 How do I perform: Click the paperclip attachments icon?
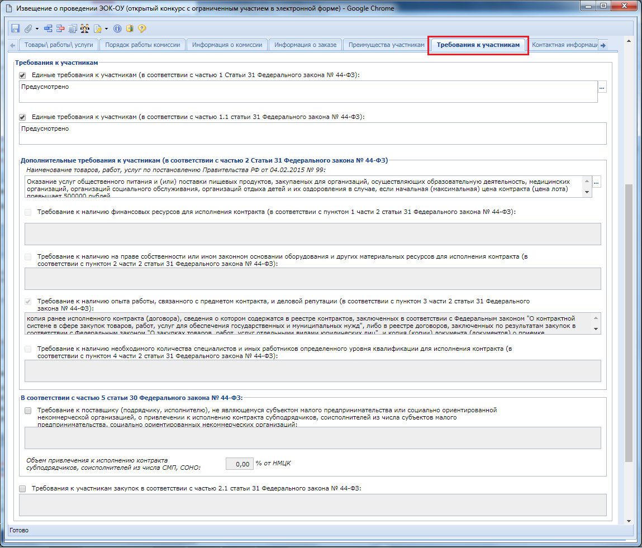[x=28, y=28]
